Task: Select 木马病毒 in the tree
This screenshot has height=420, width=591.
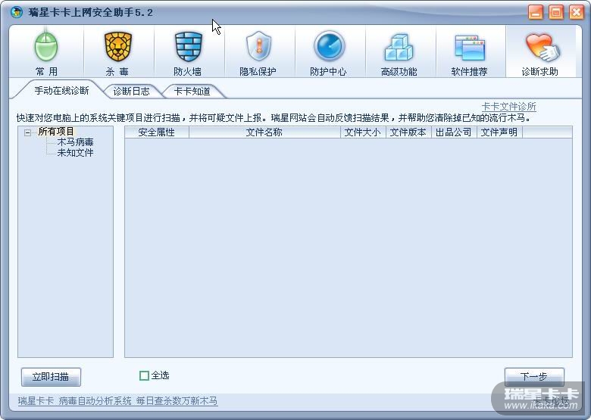Action: pyautogui.click(x=75, y=142)
